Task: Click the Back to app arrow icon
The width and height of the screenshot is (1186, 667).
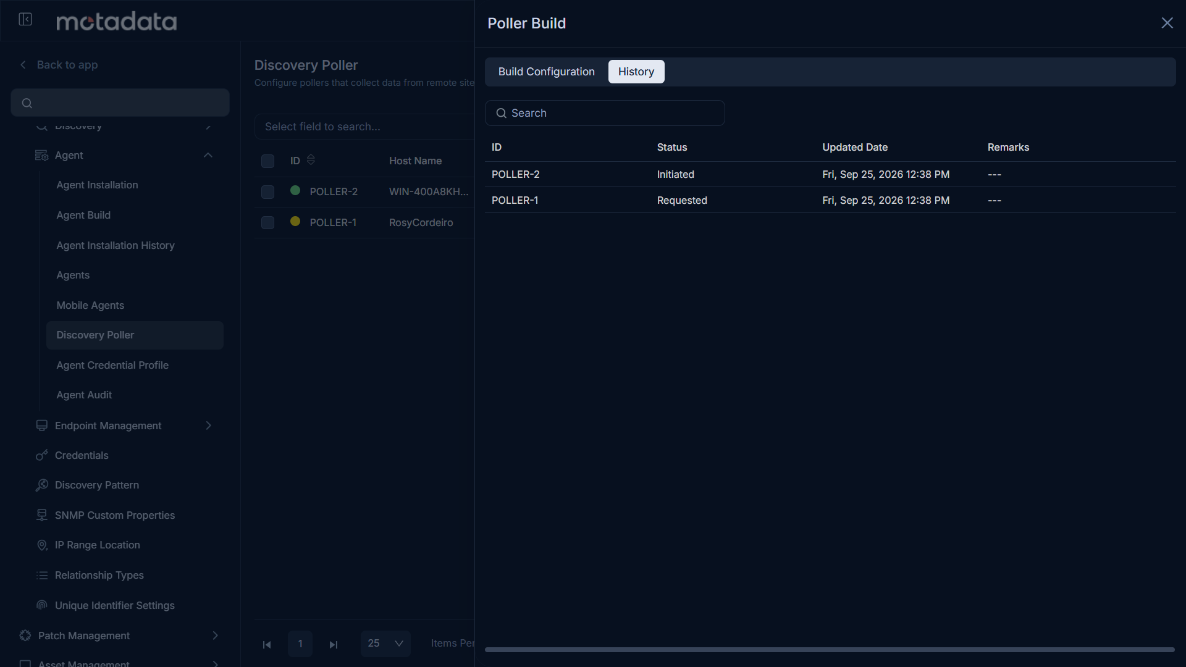Action: [23, 65]
